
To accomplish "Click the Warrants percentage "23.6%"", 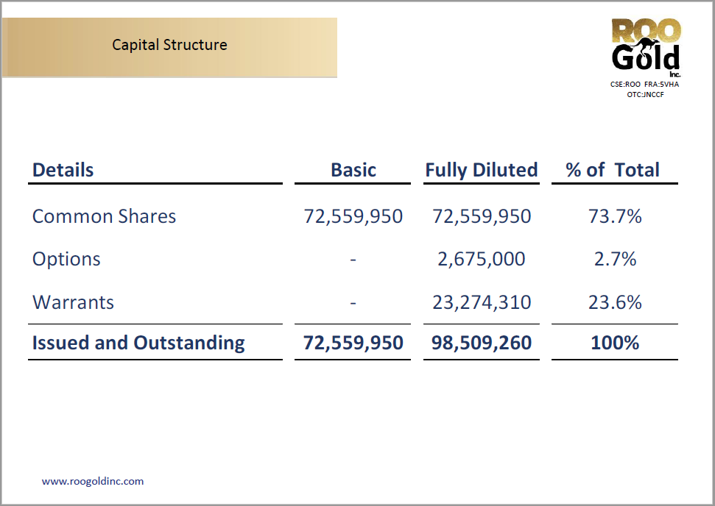I will [x=615, y=302].
